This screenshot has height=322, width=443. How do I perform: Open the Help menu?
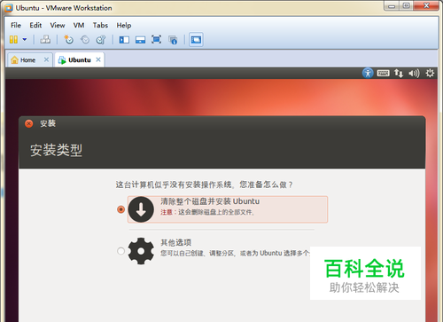(124, 26)
